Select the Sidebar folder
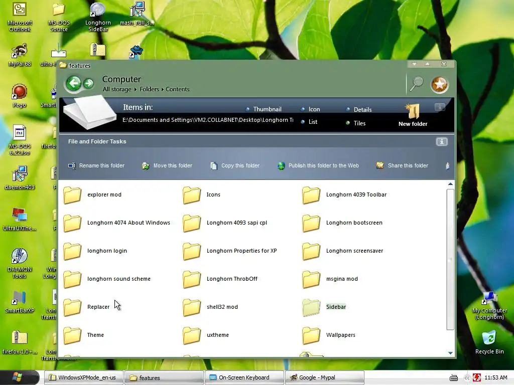This screenshot has width=514, height=385. pyautogui.click(x=324, y=307)
